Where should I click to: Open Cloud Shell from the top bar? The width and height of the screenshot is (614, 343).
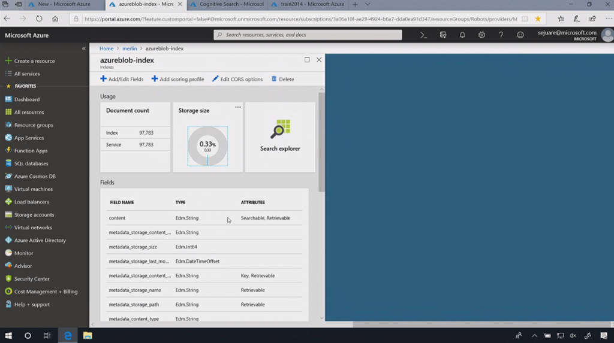tap(423, 35)
